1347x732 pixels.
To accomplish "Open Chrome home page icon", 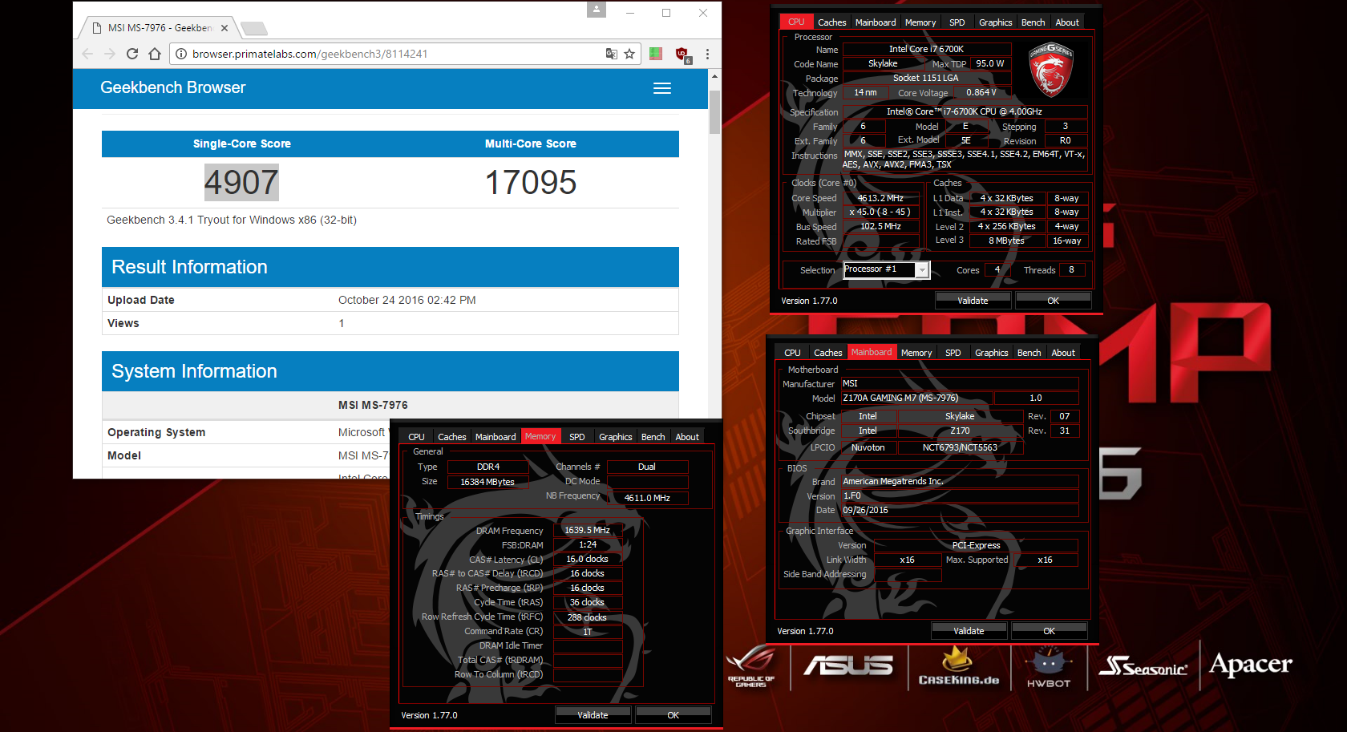I will 155,54.
